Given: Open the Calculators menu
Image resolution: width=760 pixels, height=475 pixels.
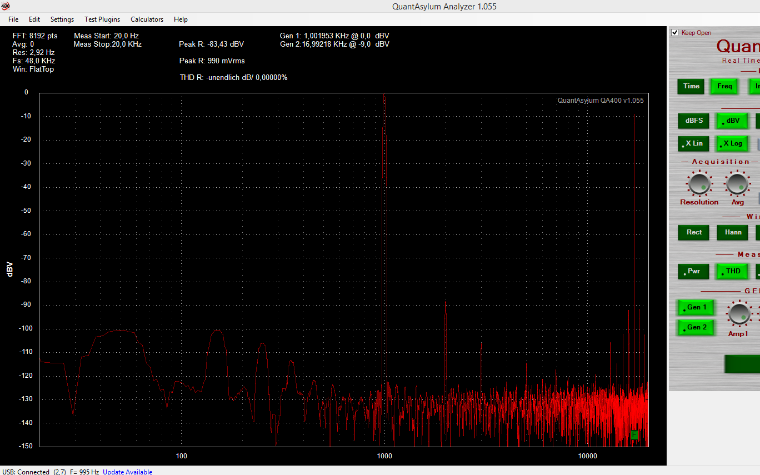Looking at the screenshot, I should pyautogui.click(x=147, y=19).
